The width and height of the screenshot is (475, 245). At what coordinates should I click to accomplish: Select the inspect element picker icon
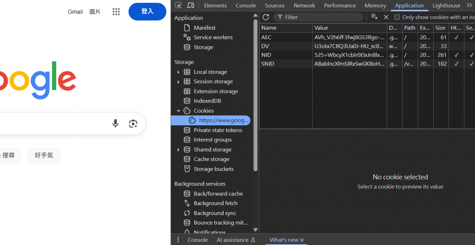click(x=179, y=5)
